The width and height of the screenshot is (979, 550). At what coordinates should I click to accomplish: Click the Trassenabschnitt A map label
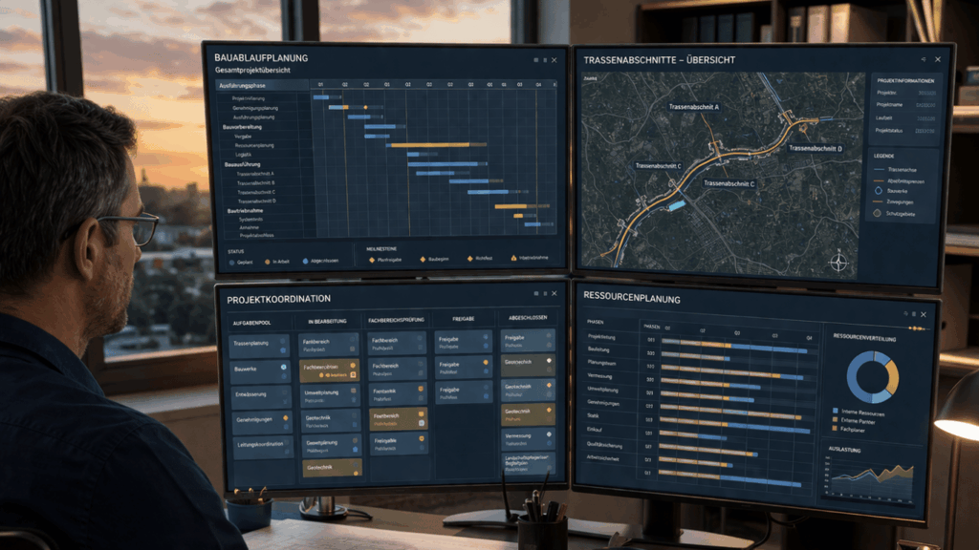pos(694,107)
